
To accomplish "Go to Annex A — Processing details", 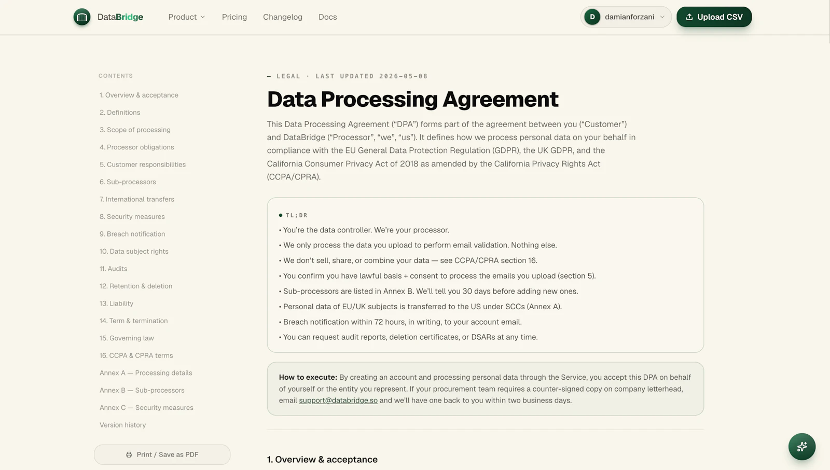I will pyautogui.click(x=146, y=374).
